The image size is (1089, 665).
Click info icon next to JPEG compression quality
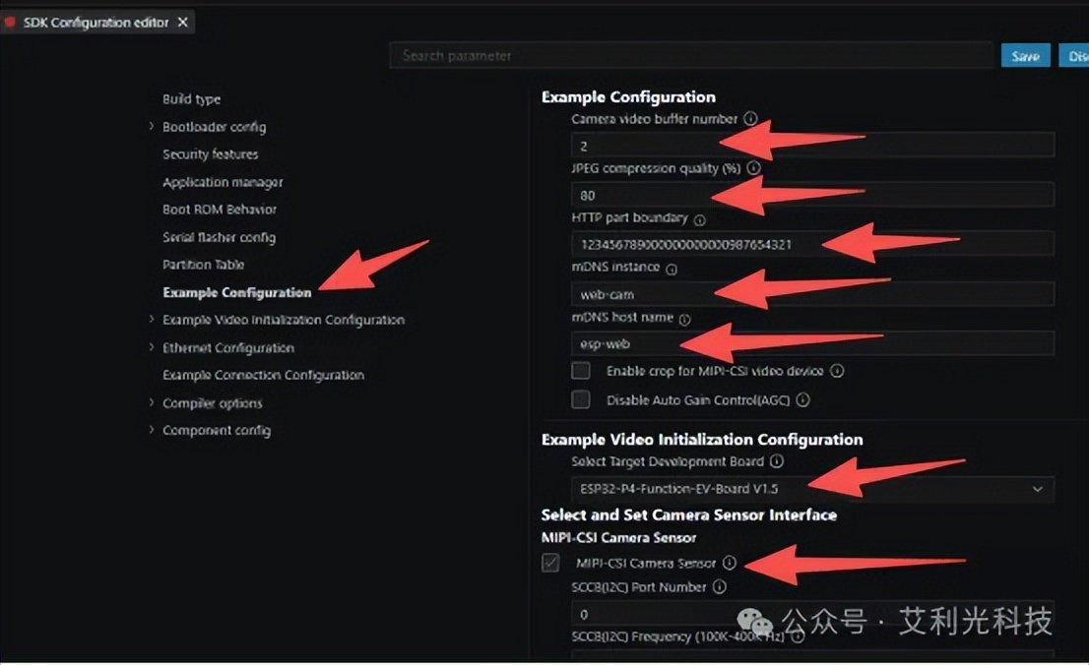pos(753,168)
